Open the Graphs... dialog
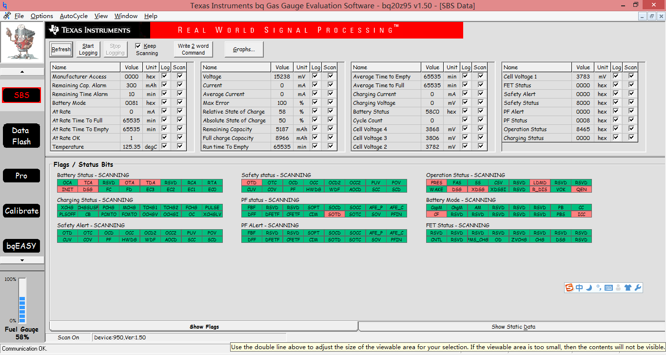Screen dimensions: 666x355 [x=244, y=49]
